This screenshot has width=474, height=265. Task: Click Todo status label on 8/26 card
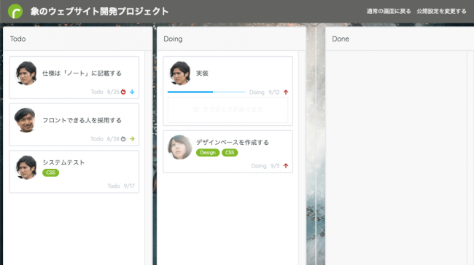point(97,92)
